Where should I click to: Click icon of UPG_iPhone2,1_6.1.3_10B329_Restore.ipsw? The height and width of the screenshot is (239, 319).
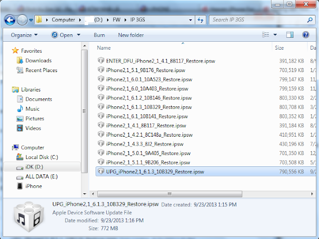(101, 171)
